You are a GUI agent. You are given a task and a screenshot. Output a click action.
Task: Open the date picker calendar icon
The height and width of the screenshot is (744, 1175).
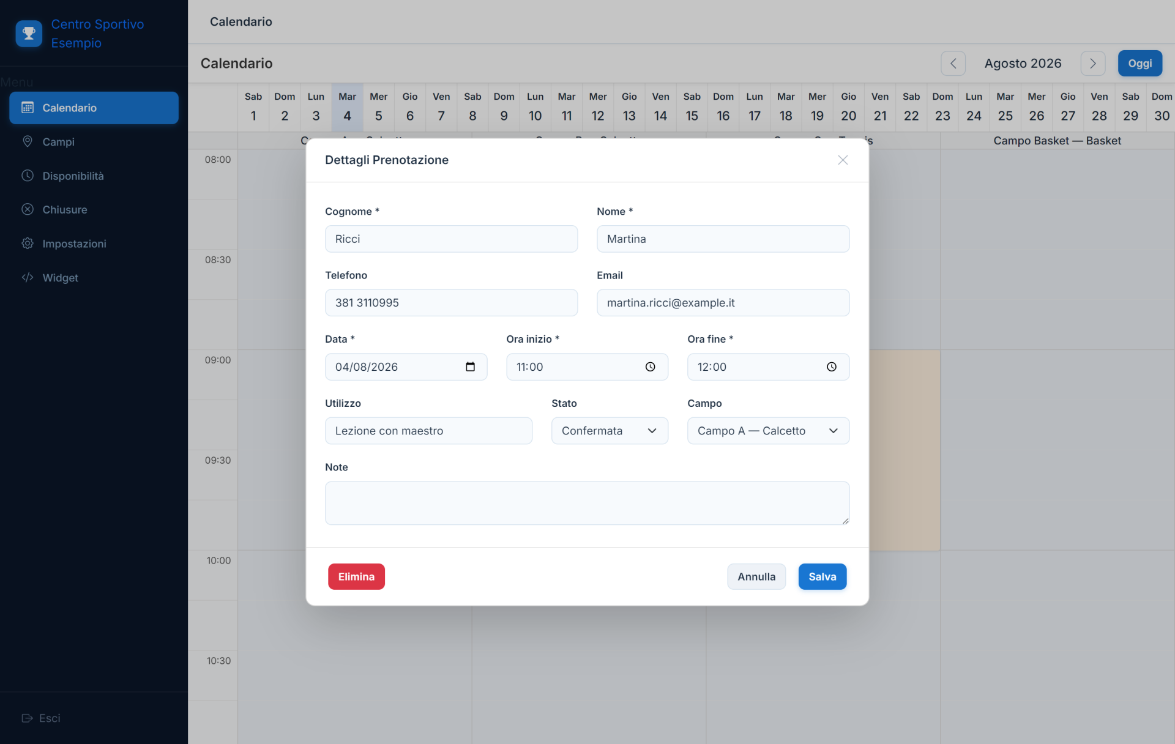pos(470,366)
